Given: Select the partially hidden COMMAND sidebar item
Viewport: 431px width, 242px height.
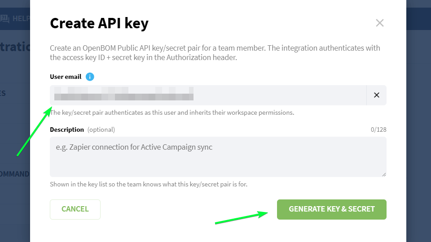Looking at the screenshot, I should [x=15, y=174].
